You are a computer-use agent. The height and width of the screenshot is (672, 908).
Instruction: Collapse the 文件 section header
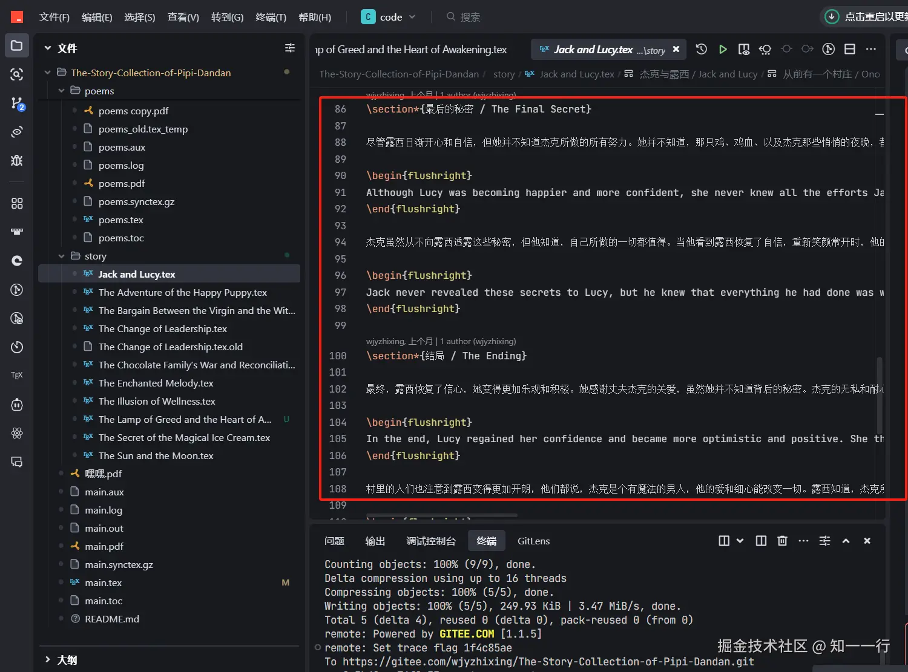point(48,48)
